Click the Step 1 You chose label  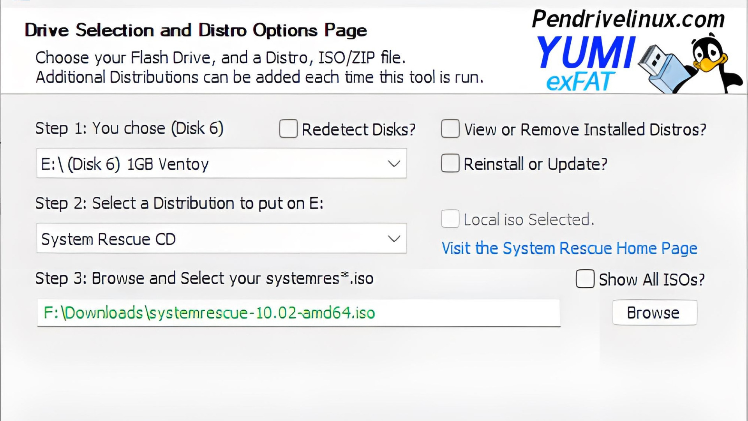[129, 129]
